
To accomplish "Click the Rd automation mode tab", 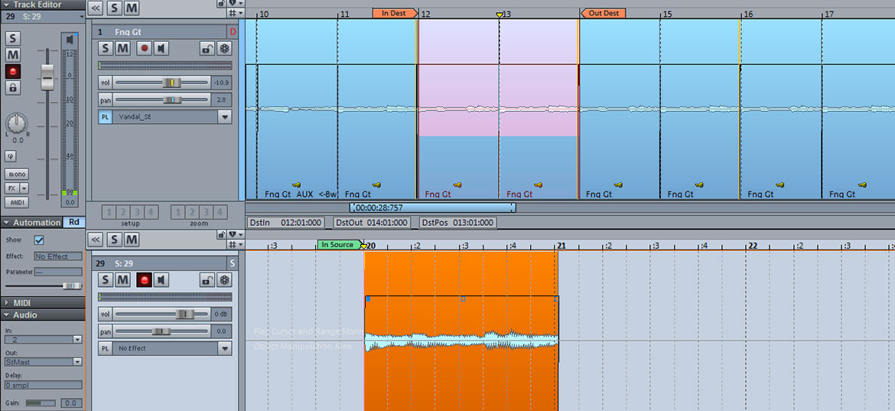I will [x=74, y=222].
